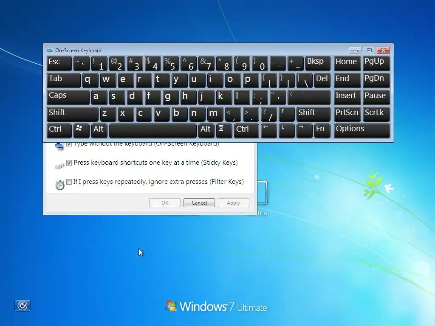Screen dimensions: 435x326
Task: Tap the Bksp key
Action: click(x=318, y=64)
